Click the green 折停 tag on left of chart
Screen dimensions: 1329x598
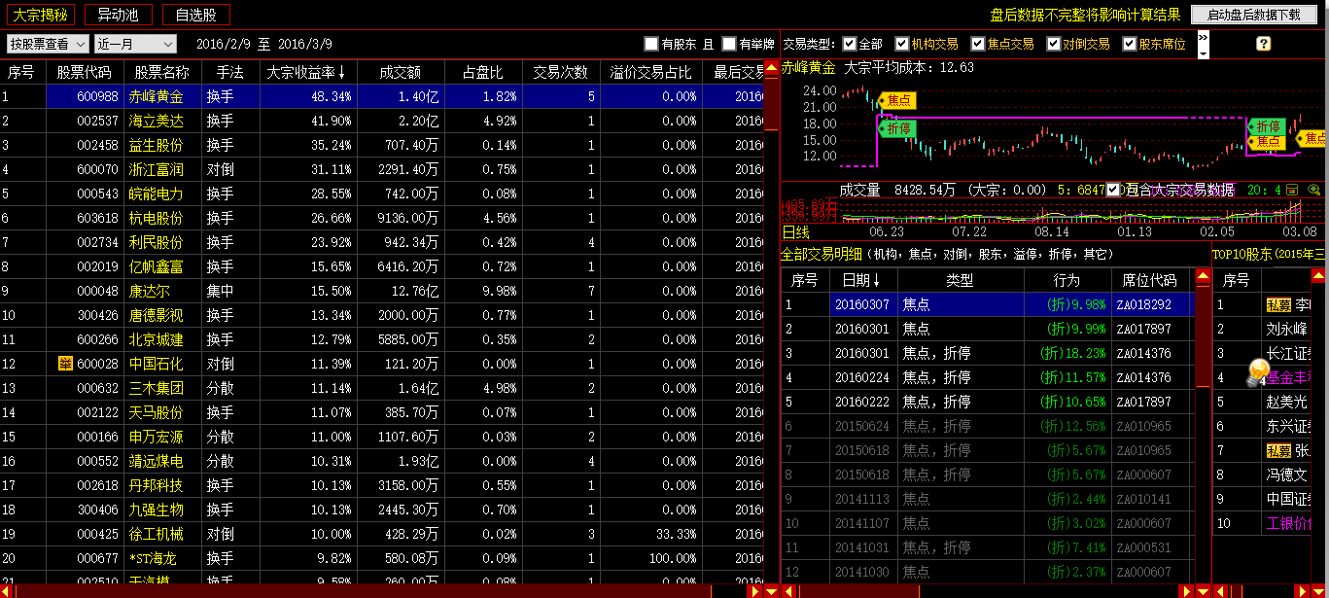894,128
